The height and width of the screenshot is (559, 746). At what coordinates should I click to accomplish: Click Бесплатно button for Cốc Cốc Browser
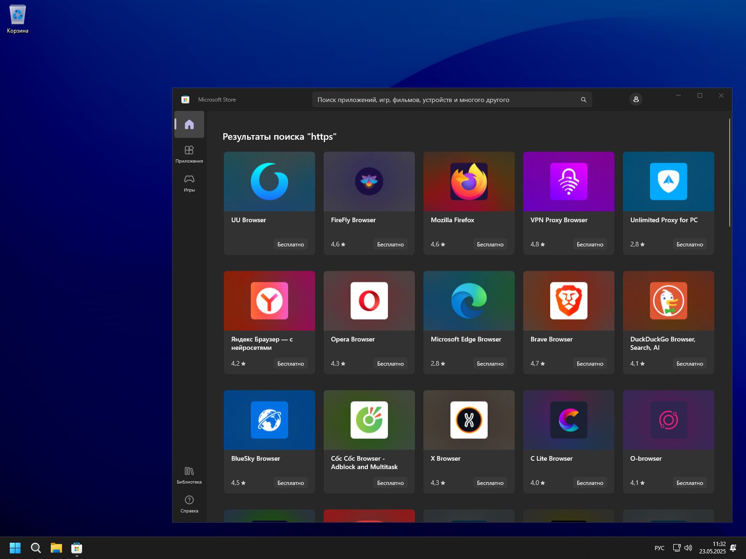coord(390,483)
